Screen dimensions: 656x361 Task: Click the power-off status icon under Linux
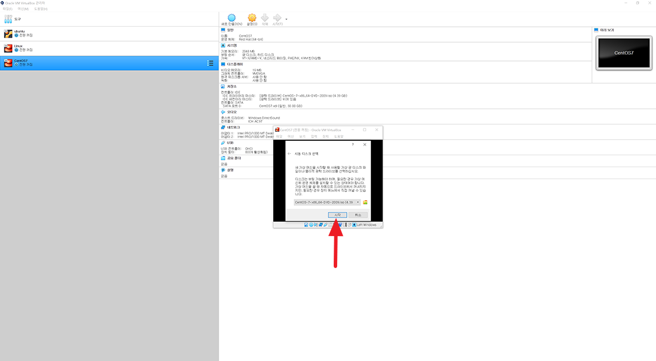pyautogui.click(x=17, y=50)
